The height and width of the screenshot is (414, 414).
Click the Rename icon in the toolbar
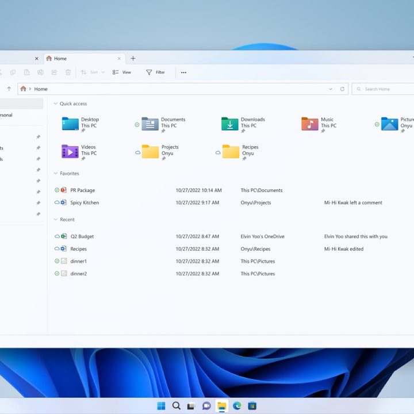pos(40,72)
